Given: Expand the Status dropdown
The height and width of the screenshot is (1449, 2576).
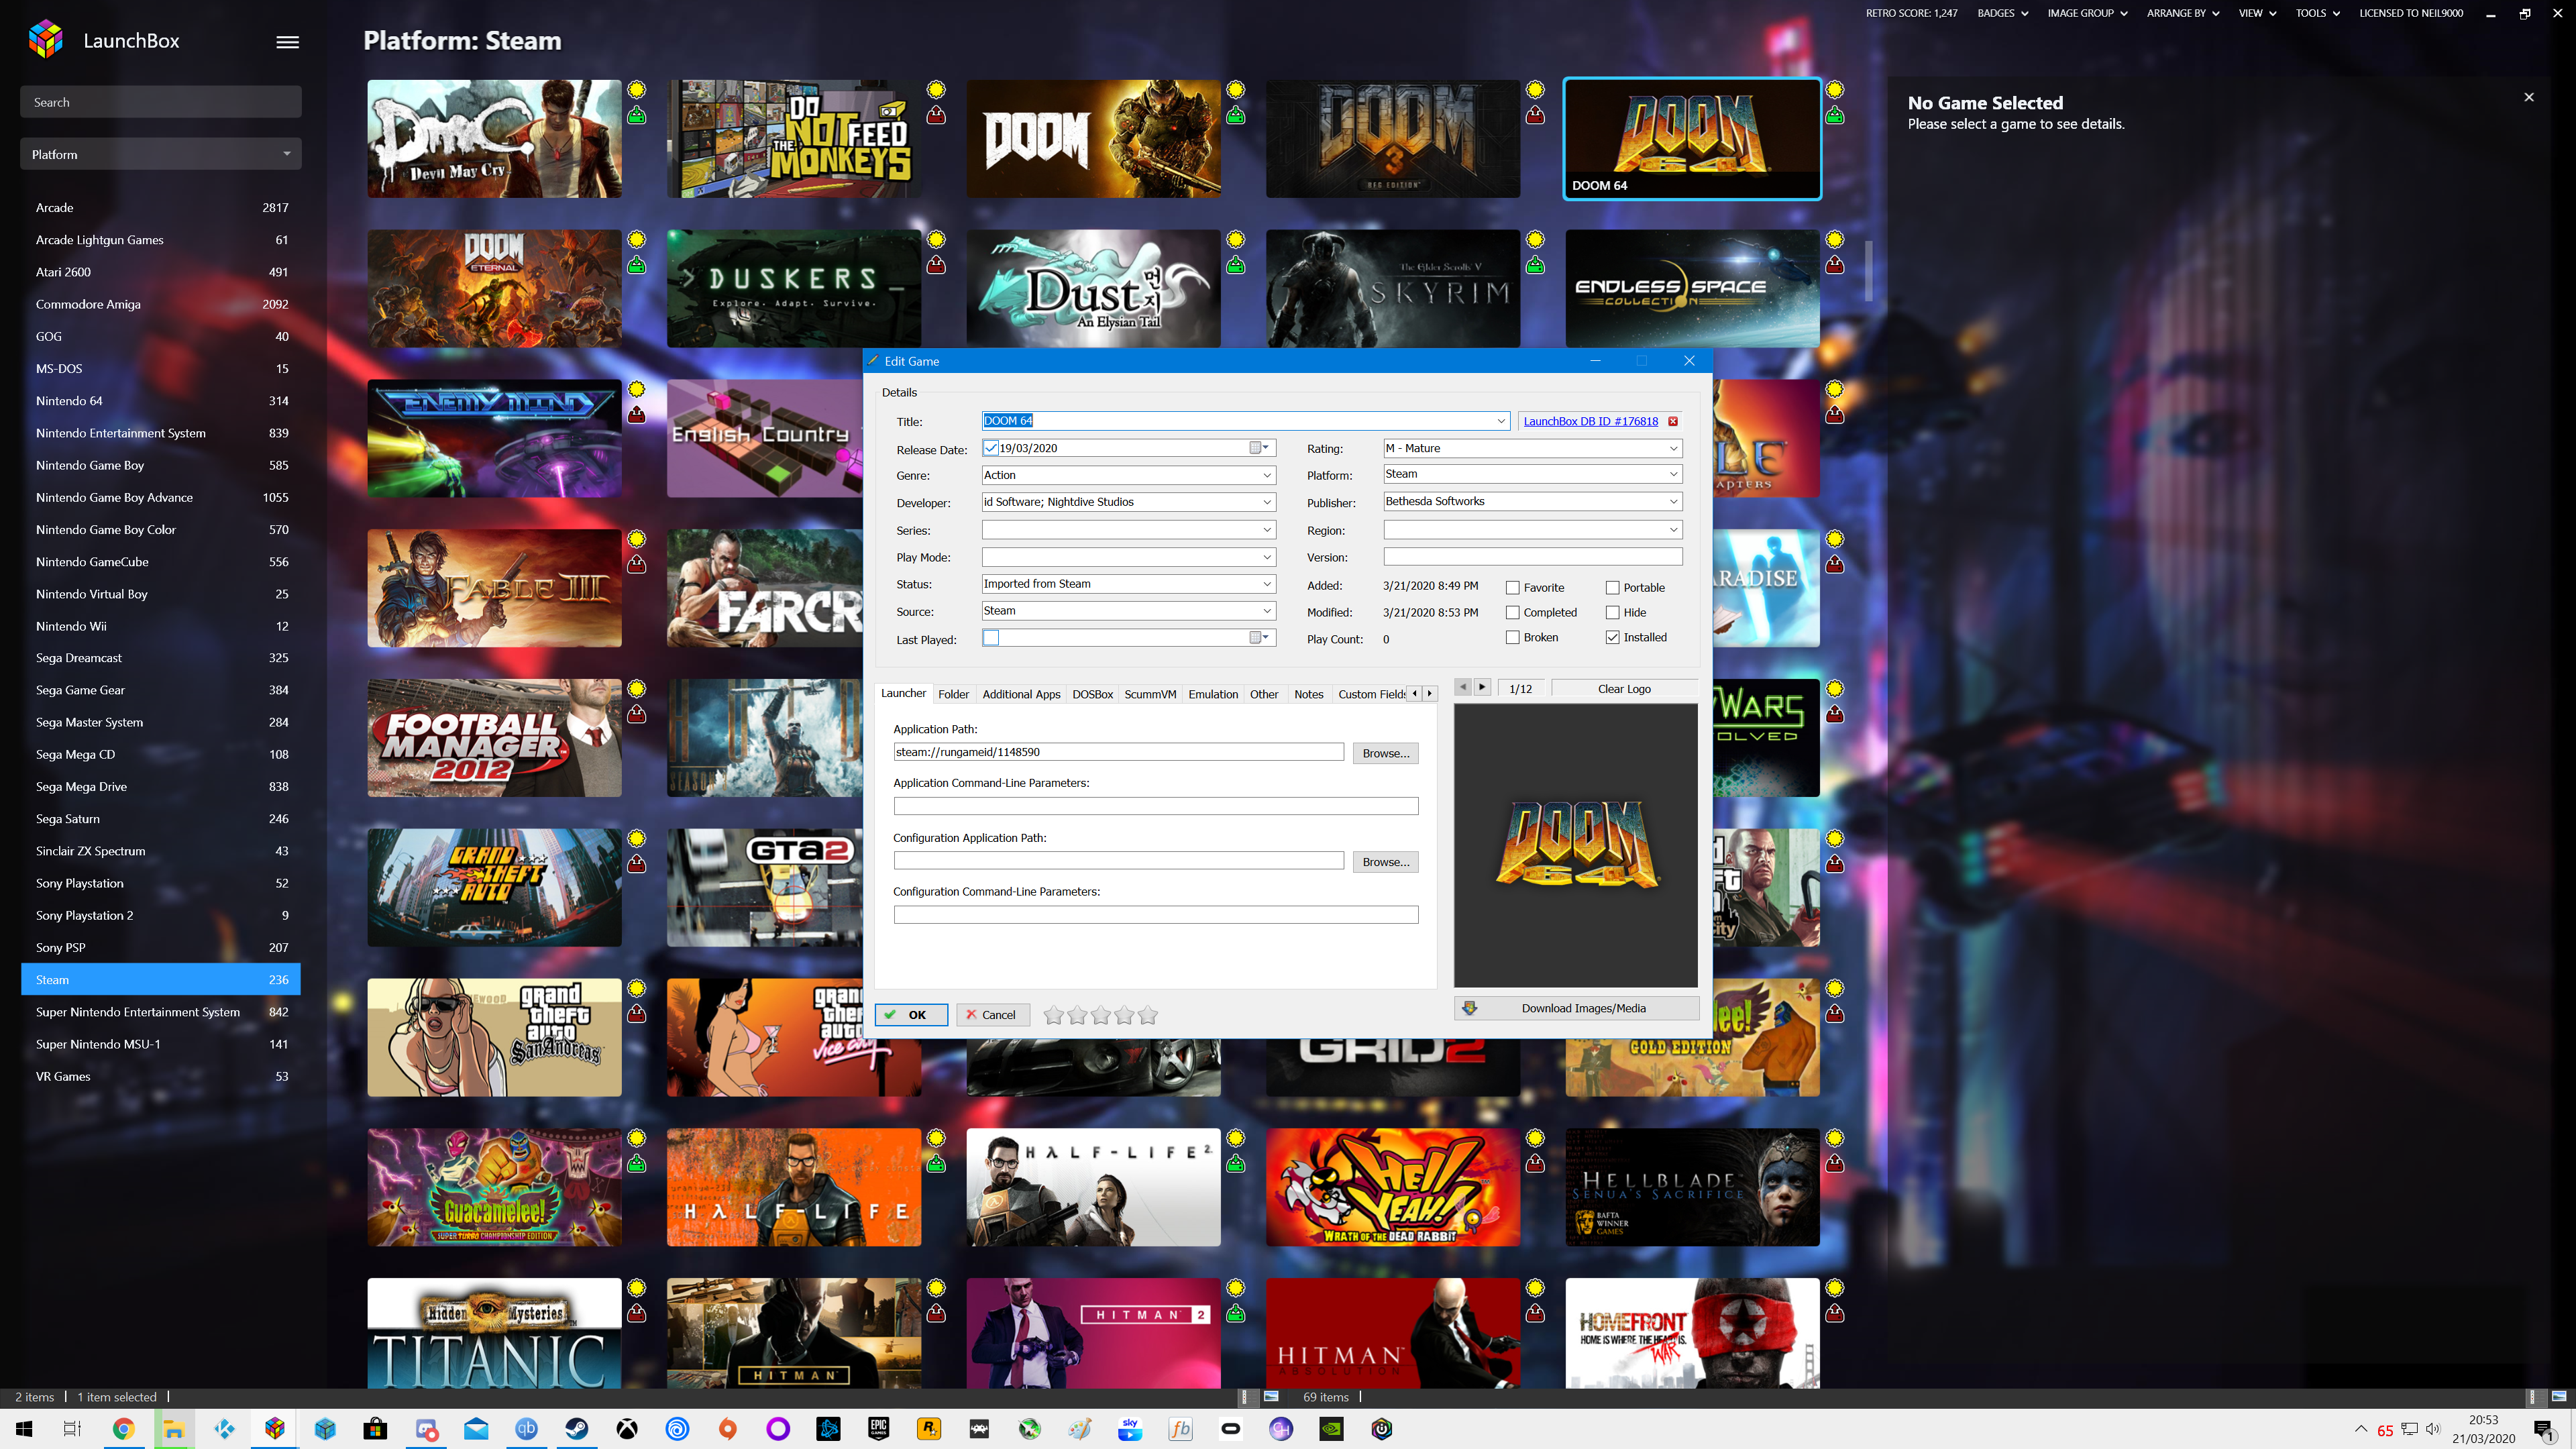Looking at the screenshot, I should point(1267,584).
